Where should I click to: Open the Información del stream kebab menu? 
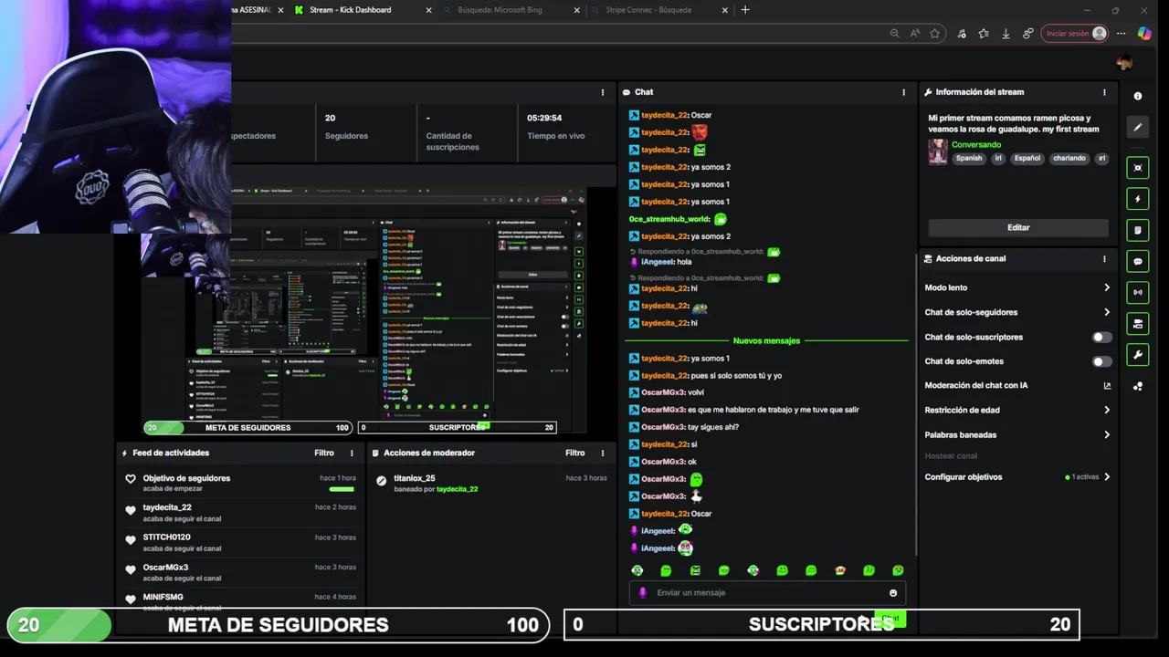[1104, 92]
